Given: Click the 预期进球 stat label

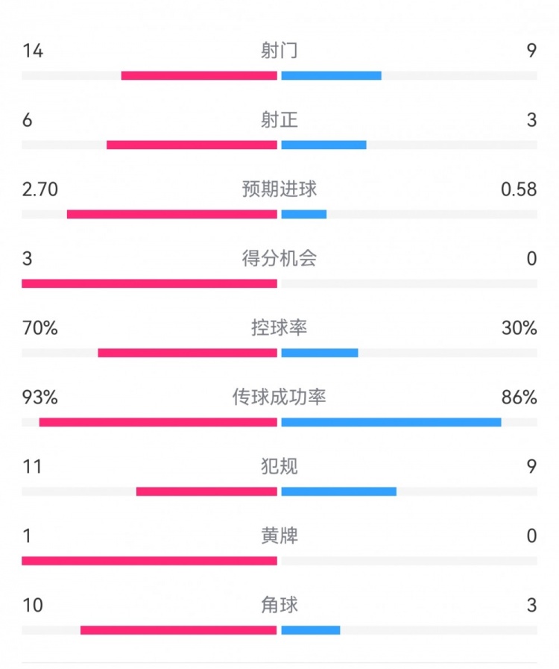Looking at the screenshot, I should [279, 189].
